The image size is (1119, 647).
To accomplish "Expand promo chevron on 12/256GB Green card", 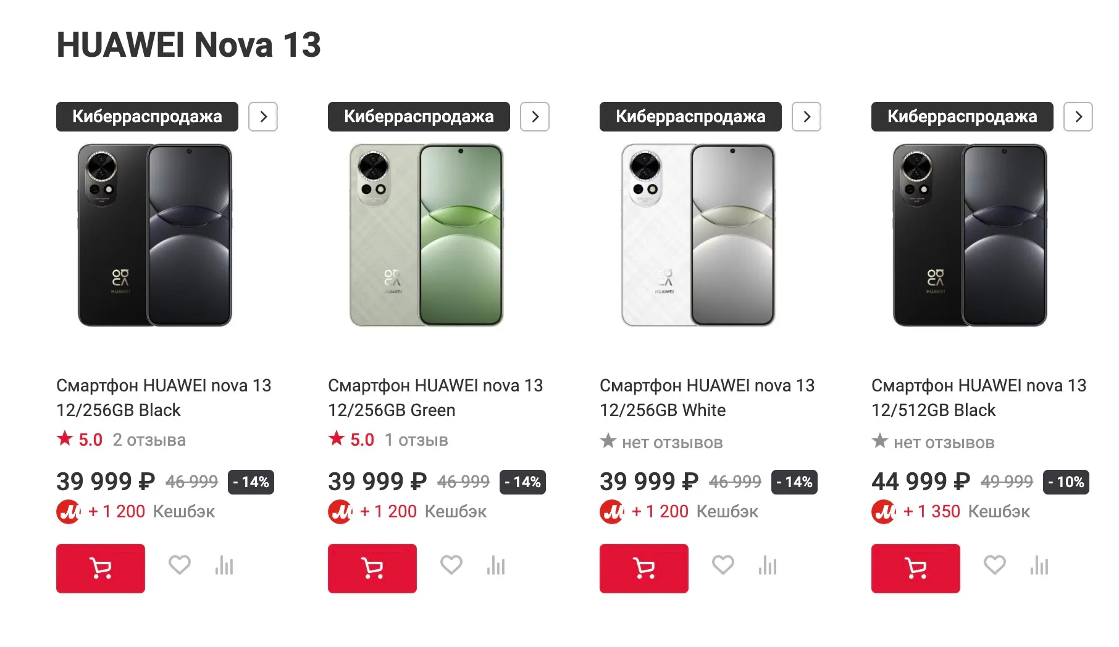I will (535, 117).
